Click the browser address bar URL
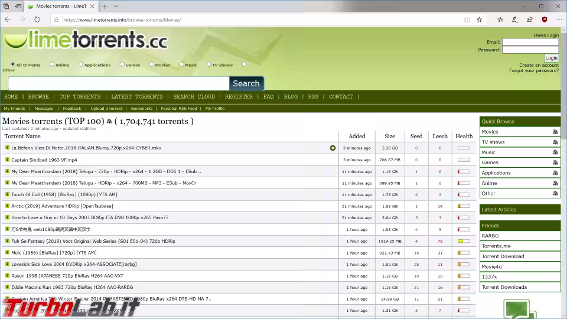 (x=123, y=20)
